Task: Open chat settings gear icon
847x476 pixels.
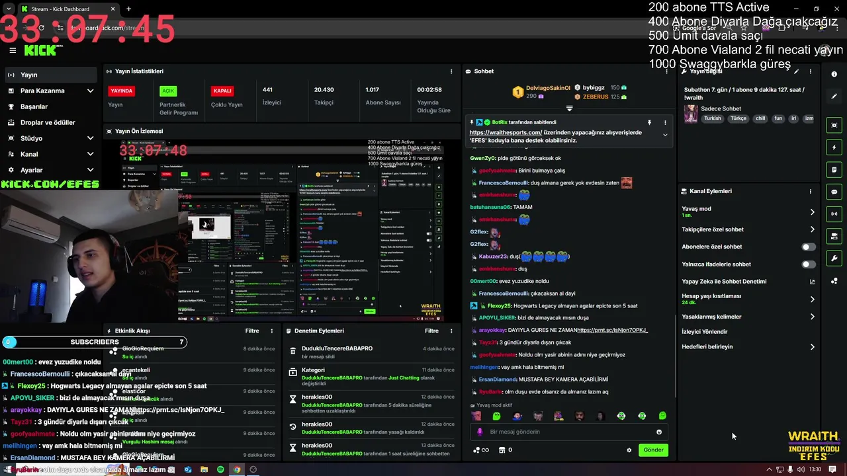Action: point(629,450)
